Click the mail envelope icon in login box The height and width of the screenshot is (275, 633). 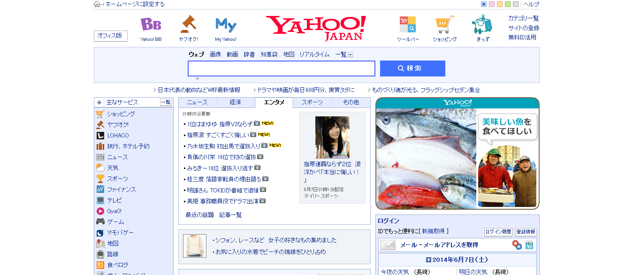point(388,245)
